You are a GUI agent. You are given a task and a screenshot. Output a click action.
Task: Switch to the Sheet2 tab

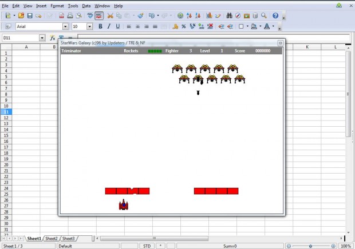point(52,238)
